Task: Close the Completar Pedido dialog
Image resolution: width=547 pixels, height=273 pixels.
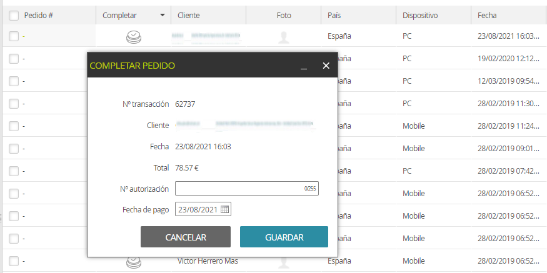Action: tap(326, 66)
